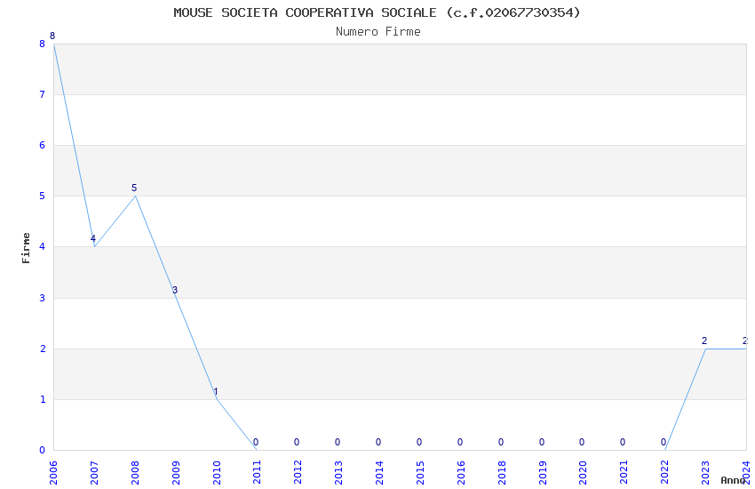
Task: Select y-axis tick label 6
Action: click(43, 145)
